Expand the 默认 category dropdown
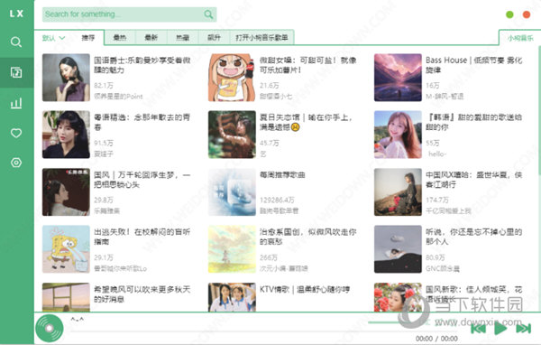Viewport: 541px width, 345px height. point(53,38)
